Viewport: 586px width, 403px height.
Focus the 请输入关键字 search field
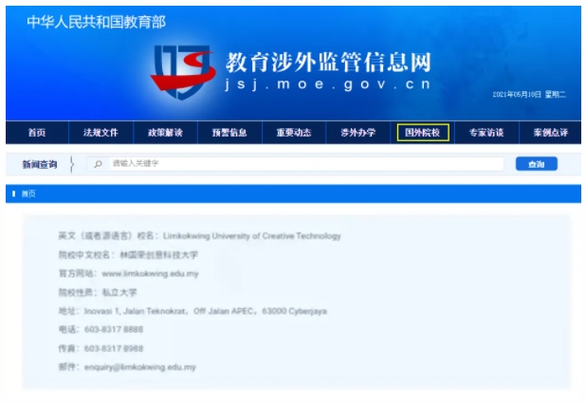pyautogui.click(x=306, y=164)
